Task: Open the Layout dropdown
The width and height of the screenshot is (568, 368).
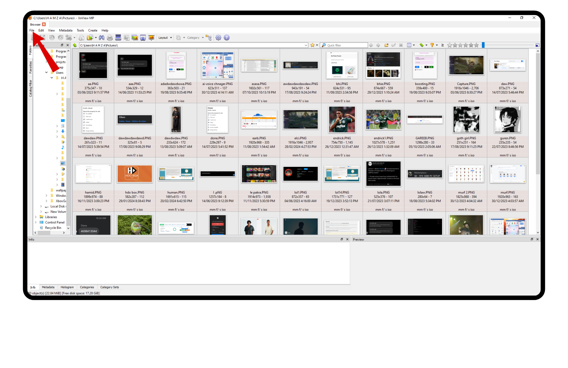Action: tap(165, 38)
